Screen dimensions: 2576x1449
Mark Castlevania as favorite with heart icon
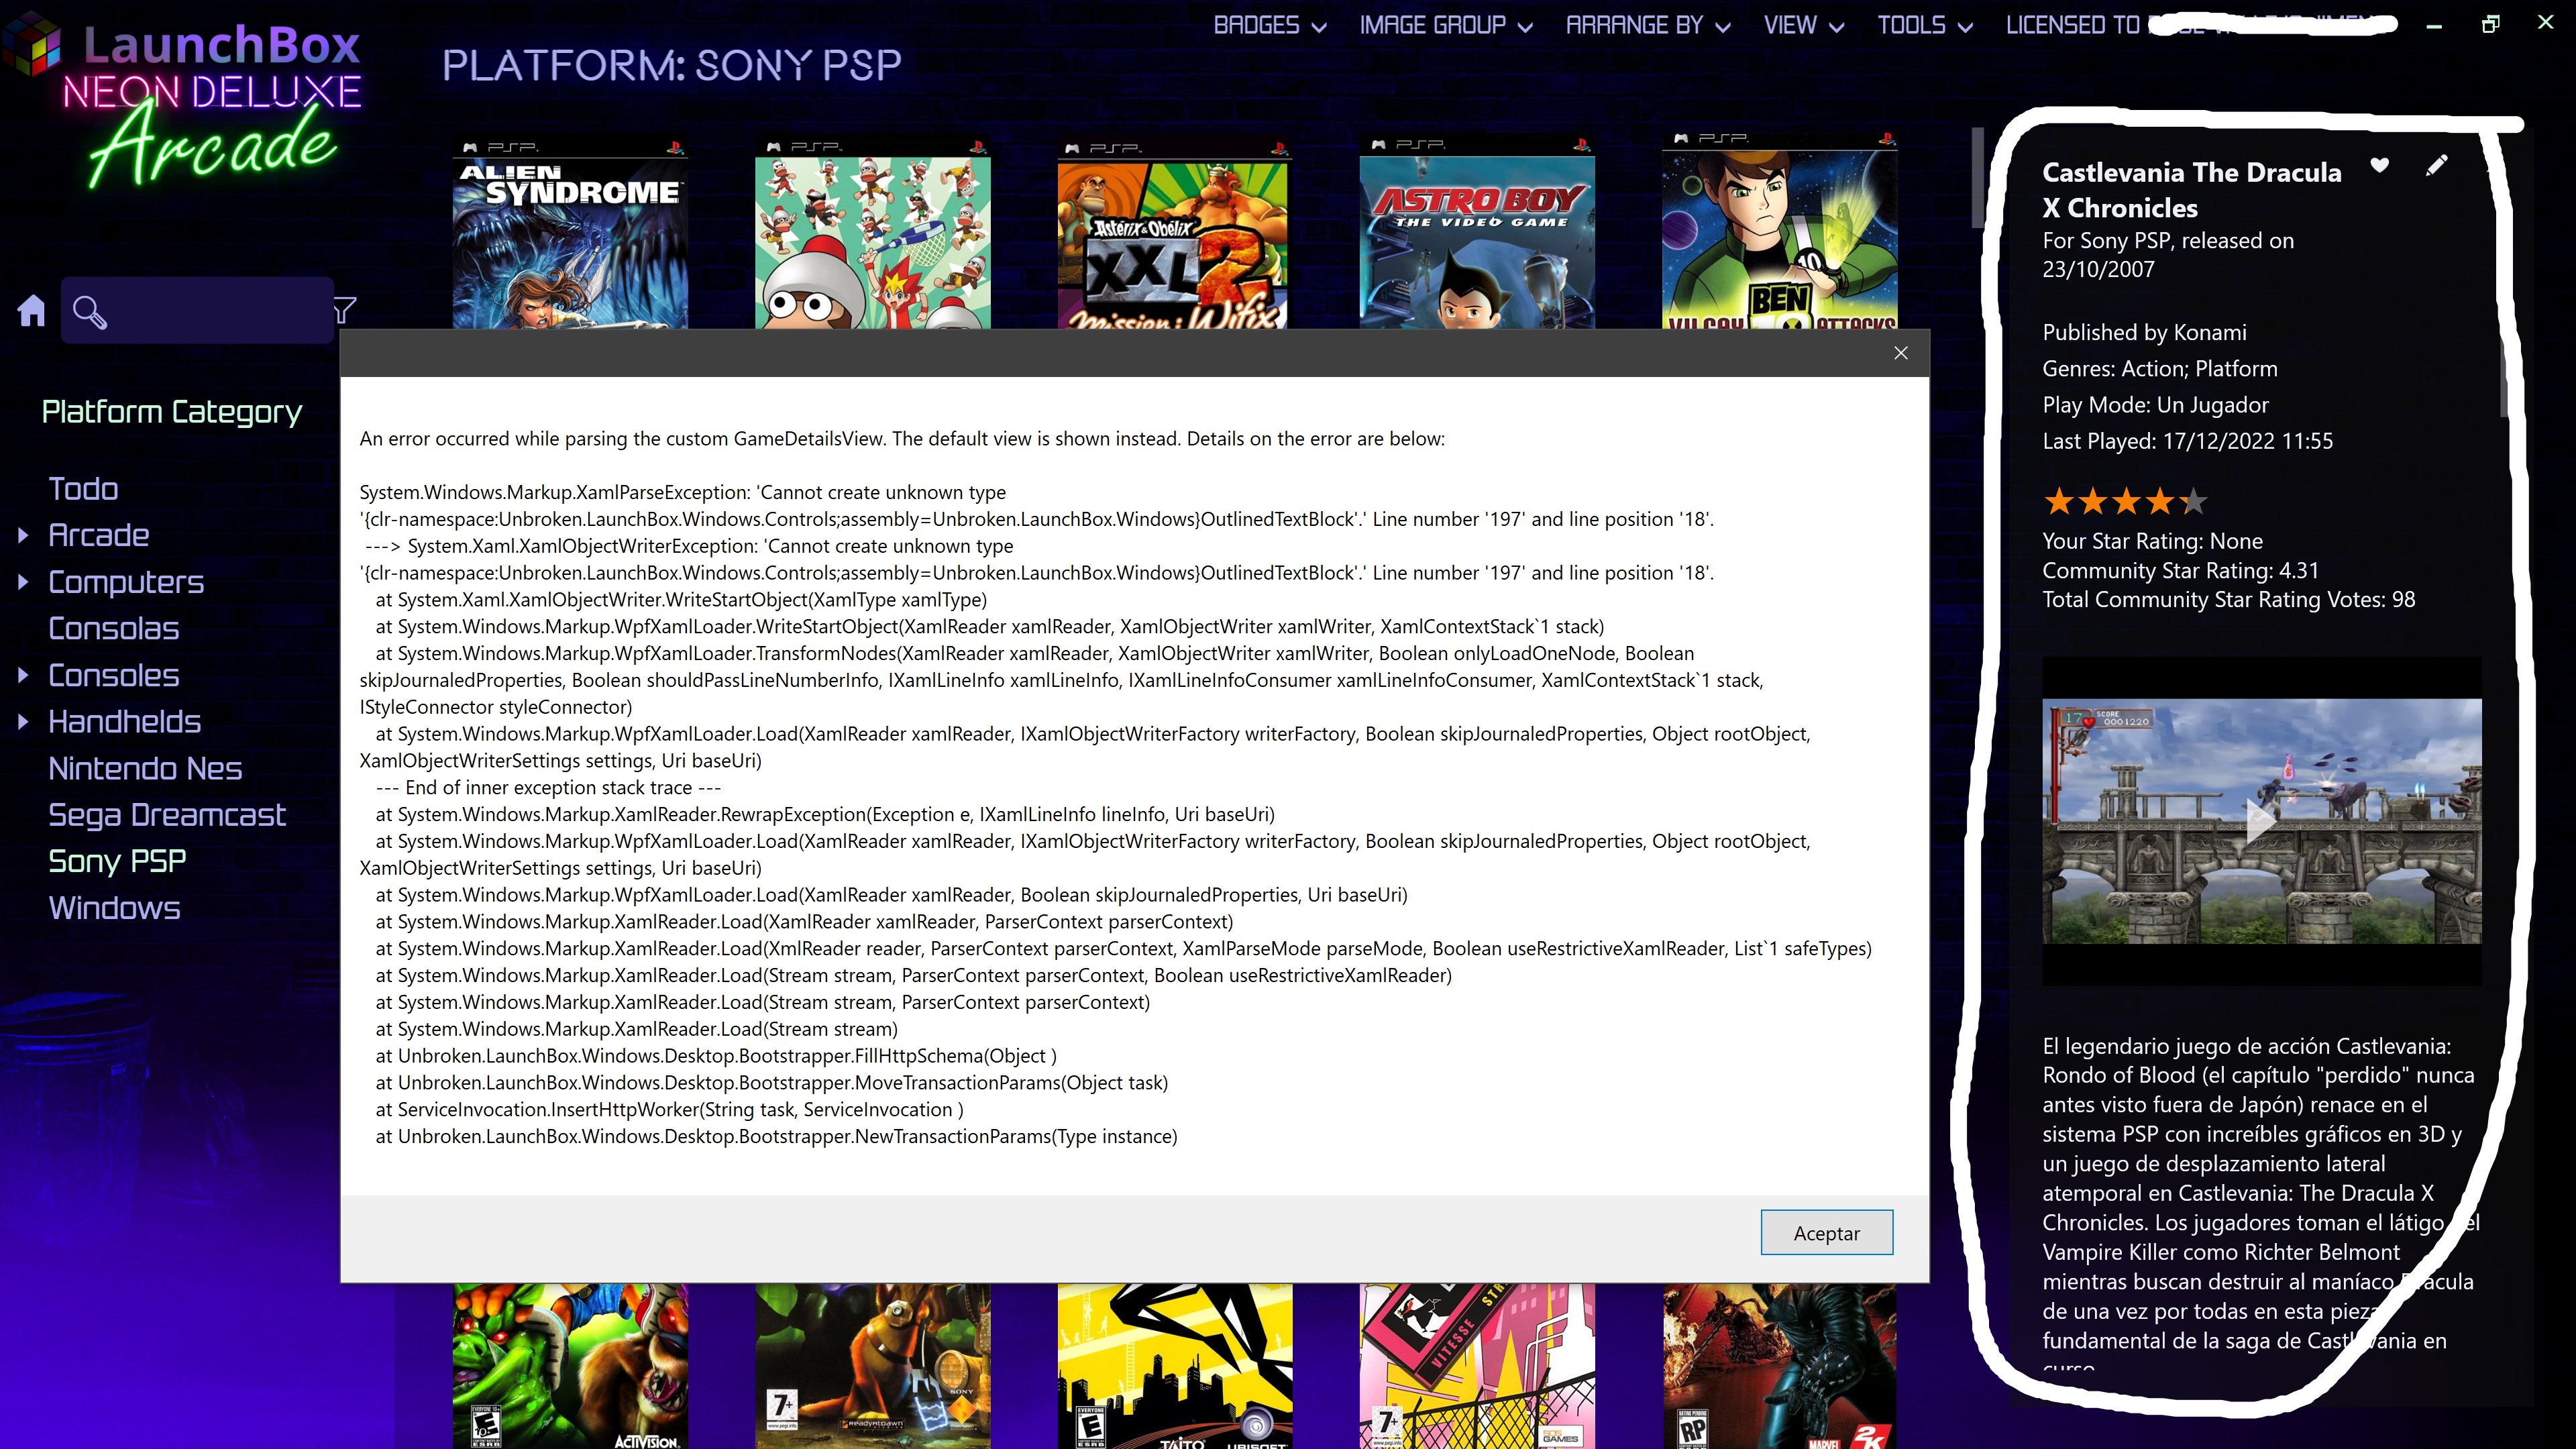(2380, 165)
